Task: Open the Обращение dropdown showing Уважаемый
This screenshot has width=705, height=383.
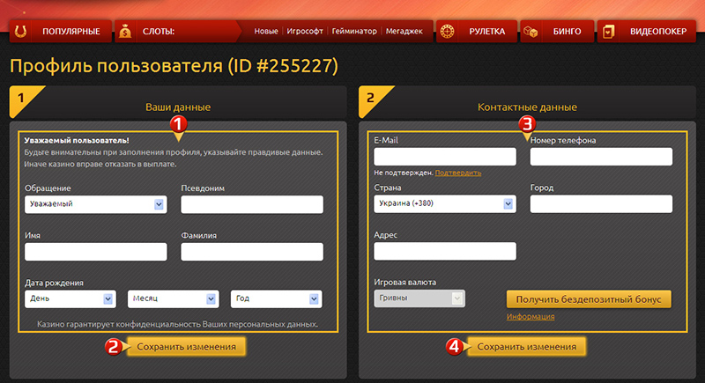Action: click(96, 204)
